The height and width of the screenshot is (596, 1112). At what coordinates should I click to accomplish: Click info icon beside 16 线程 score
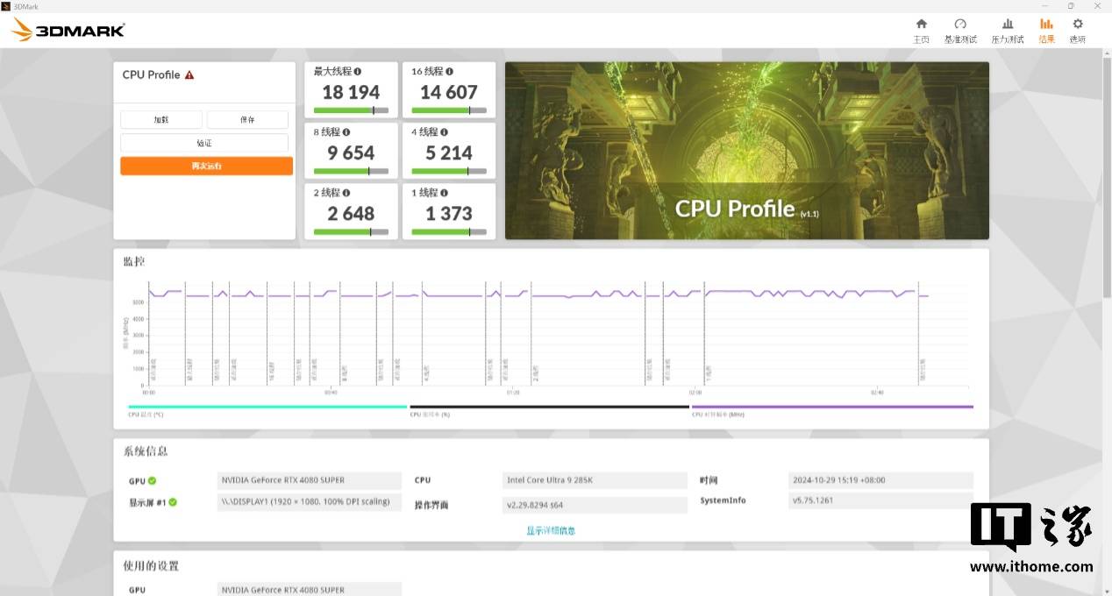pyautogui.click(x=449, y=71)
